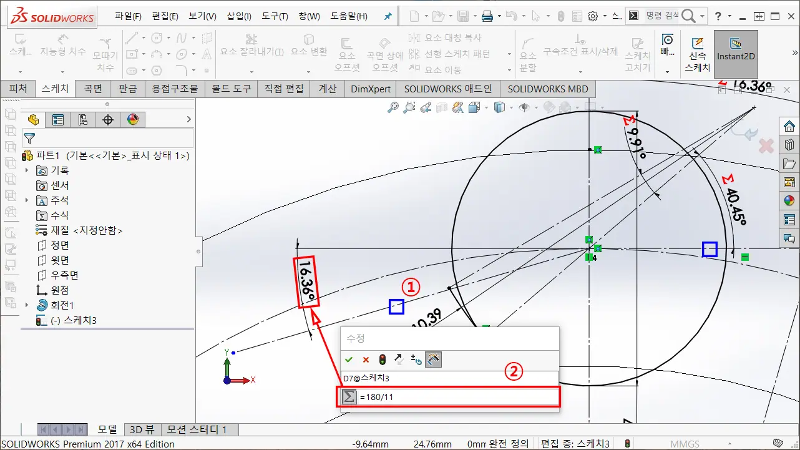Open the 삽입(I) menu
This screenshot has width=800, height=450.
pos(239,16)
